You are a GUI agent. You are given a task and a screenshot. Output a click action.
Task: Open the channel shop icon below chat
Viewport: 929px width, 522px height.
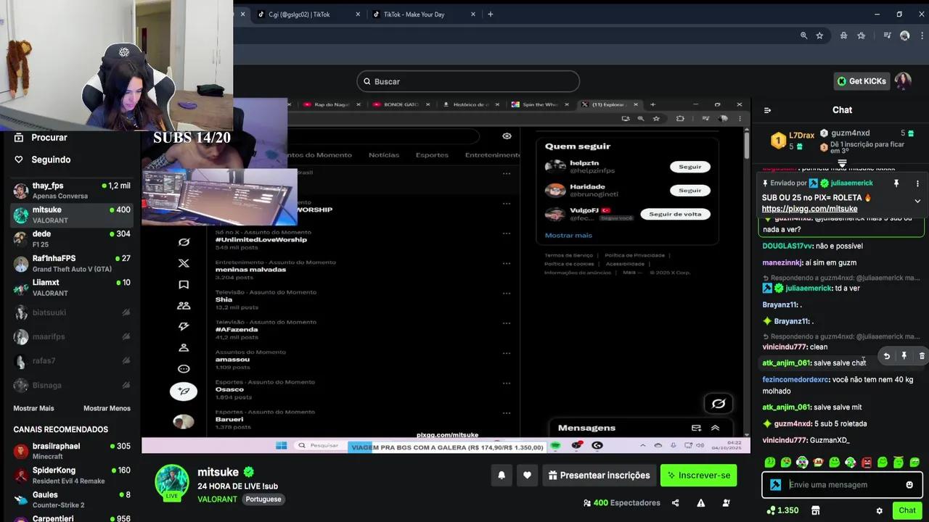[x=815, y=510]
